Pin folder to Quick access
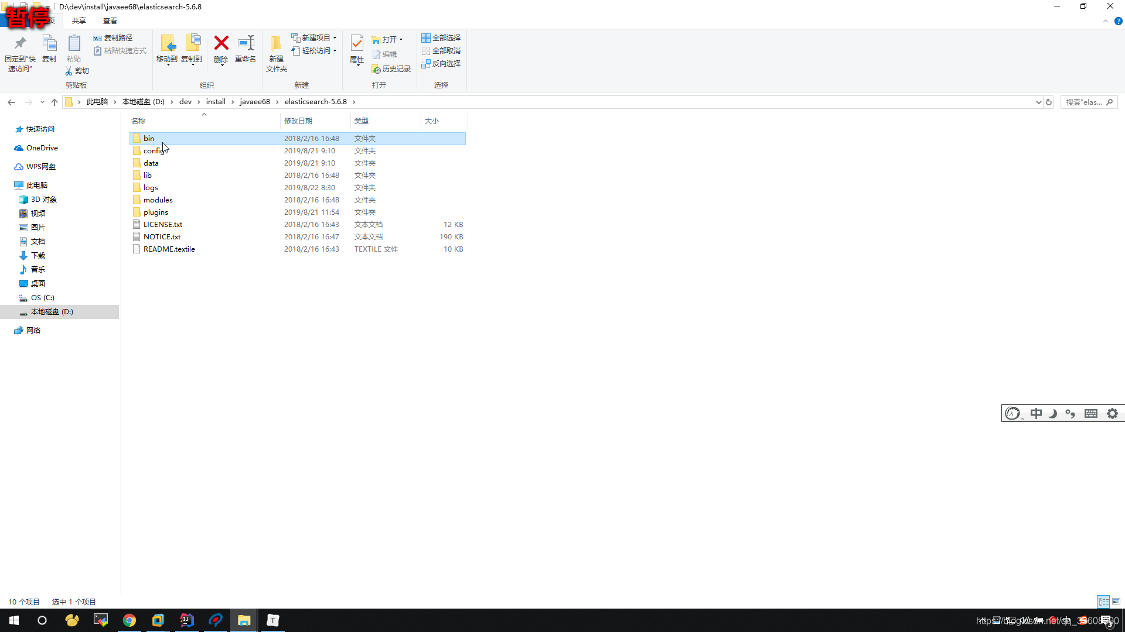 [20, 53]
